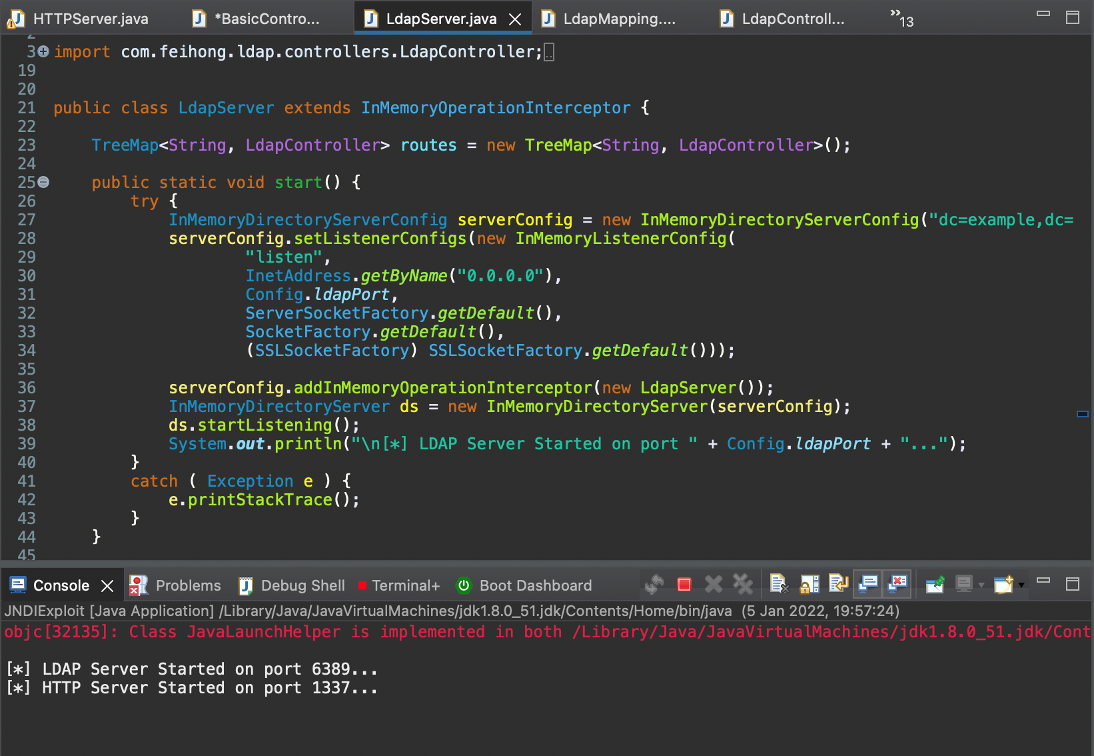Terminate the running JNDIExploit process
The image size is (1094, 756).
pyautogui.click(x=684, y=585)
